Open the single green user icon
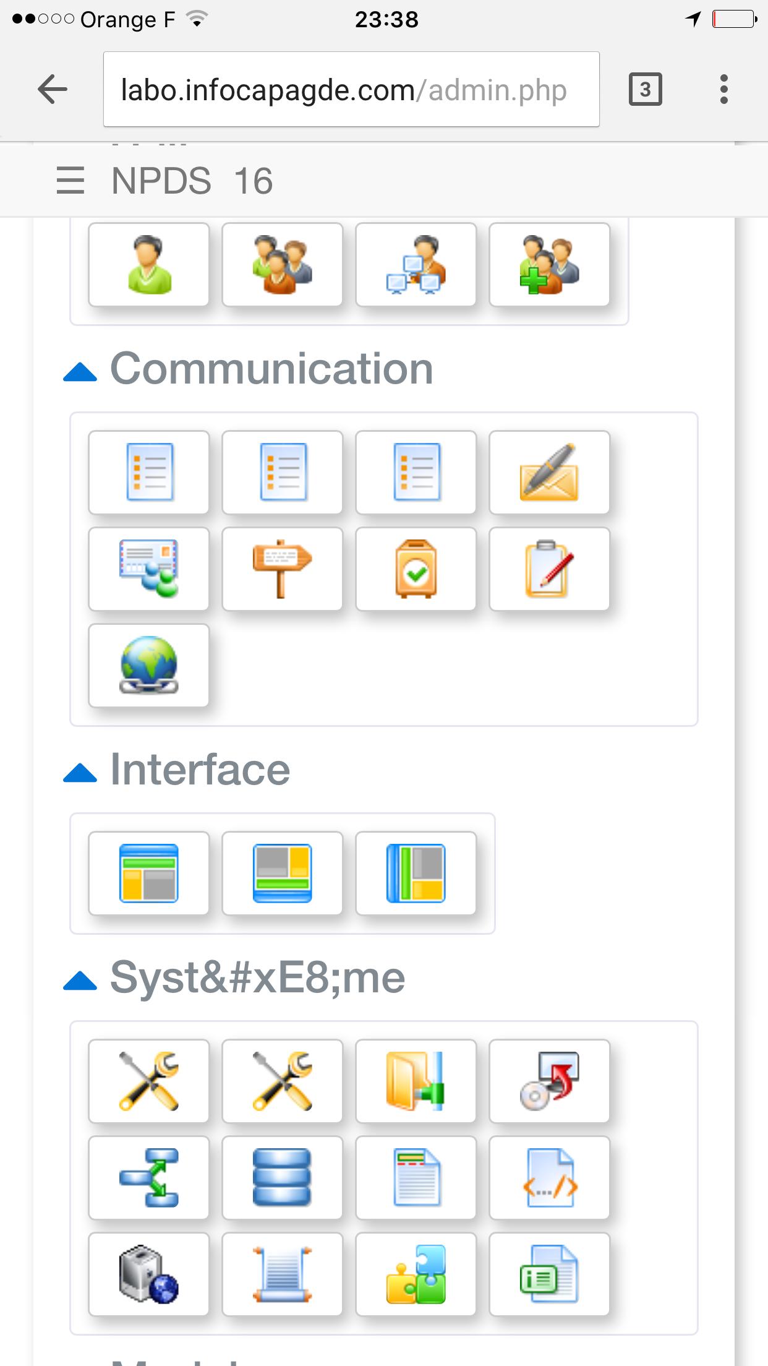 [x=149, y=265]
